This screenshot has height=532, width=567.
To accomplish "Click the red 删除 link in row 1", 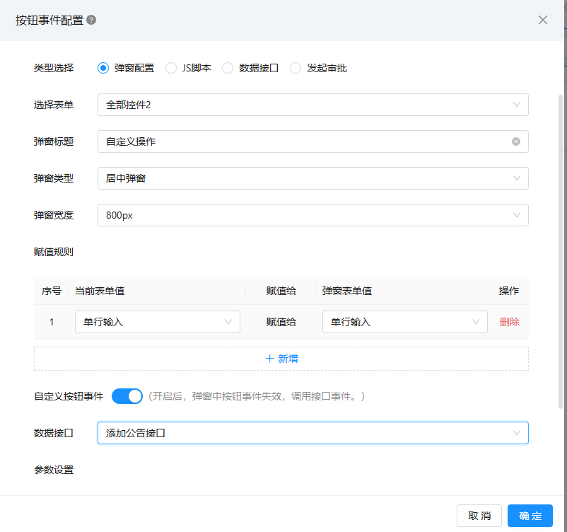I will (x=509, y=322).
